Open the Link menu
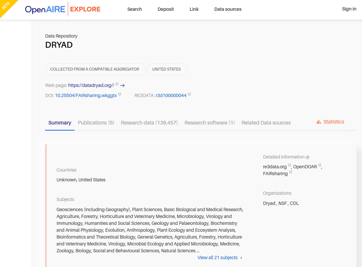The width and height of the screenshot is (362, 267). tap(194, 9)
